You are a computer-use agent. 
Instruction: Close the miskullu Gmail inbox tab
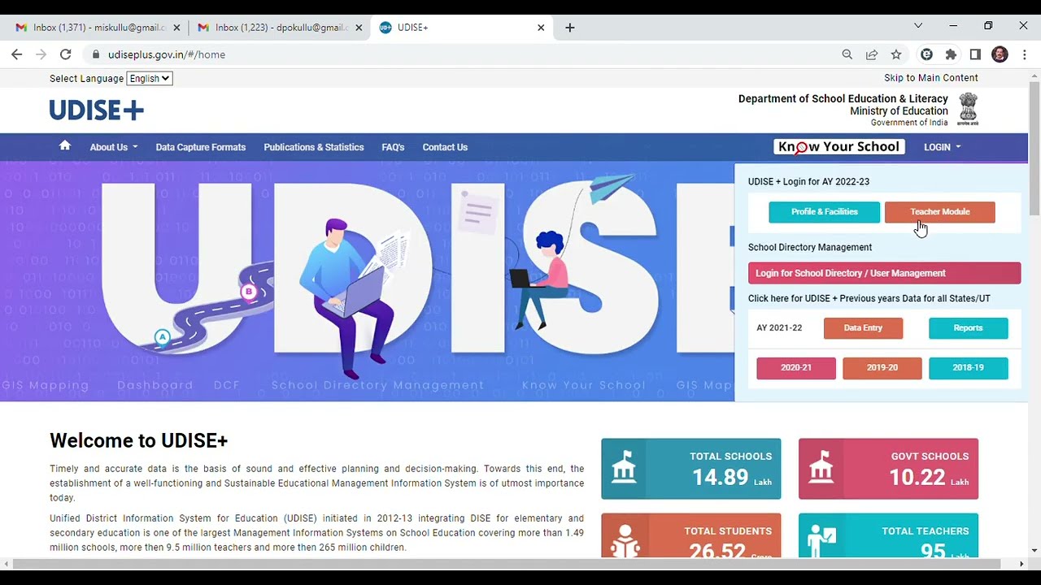click(x=176, y=28)
